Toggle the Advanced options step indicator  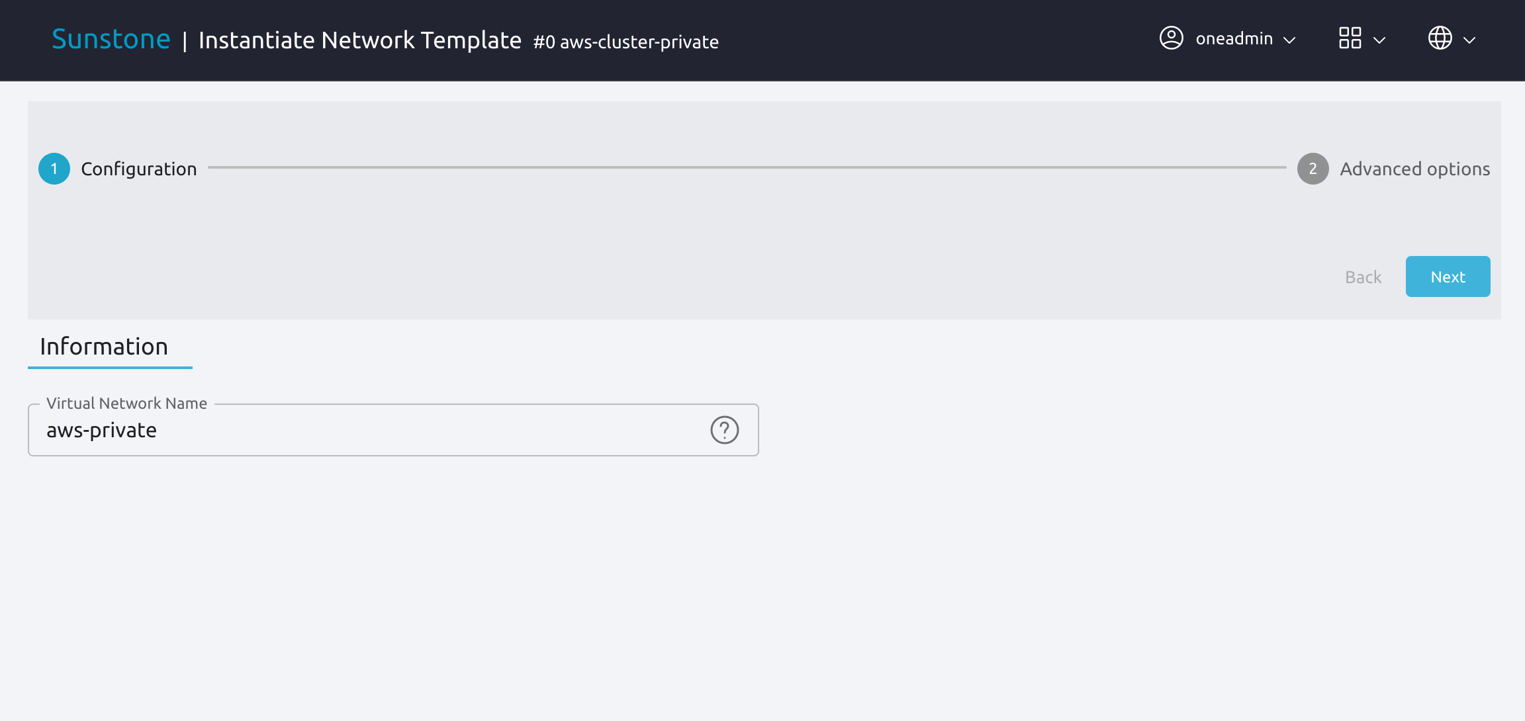coord(1313,168)
